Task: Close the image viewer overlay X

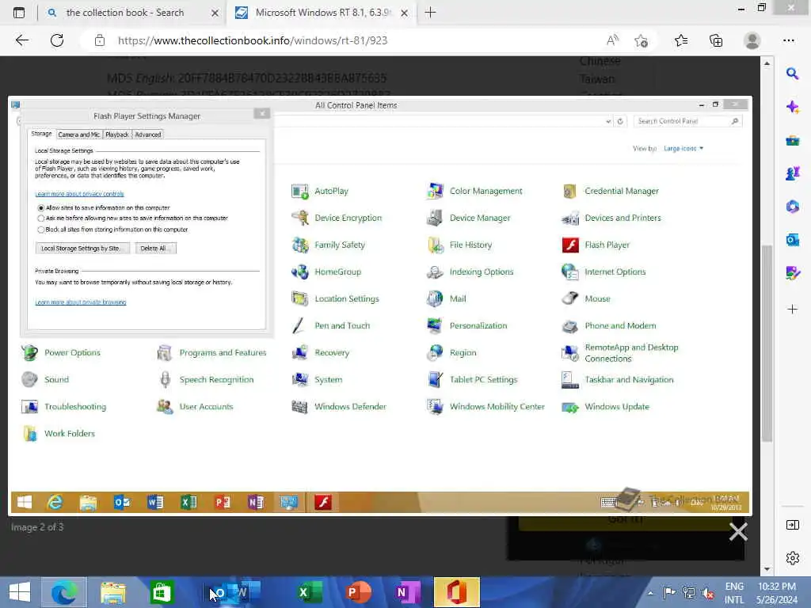Action: click(738, 531)
